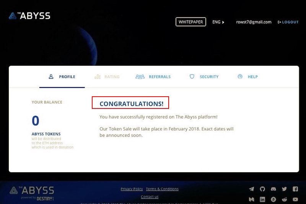
Task: Click the Security shield icon
Action: [192, 76]
